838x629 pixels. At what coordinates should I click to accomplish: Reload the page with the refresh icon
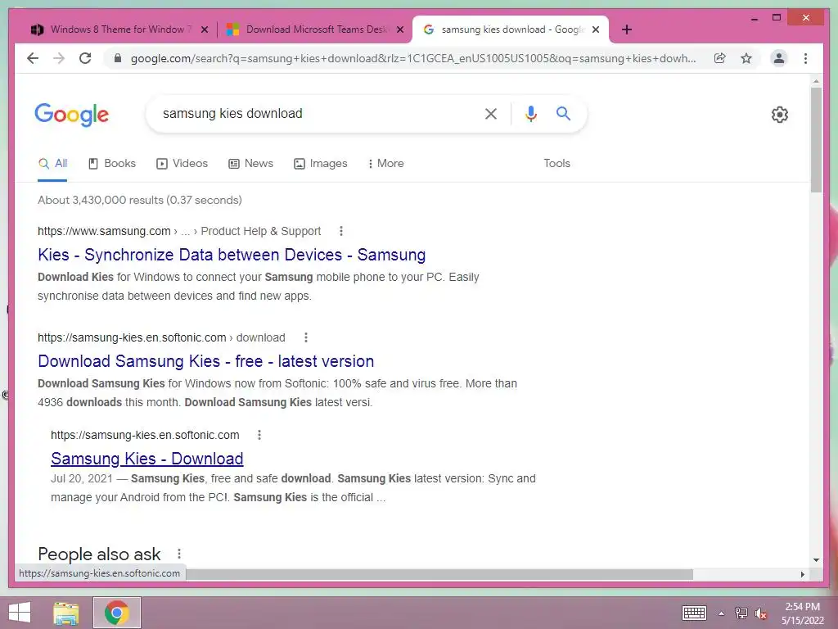point(85,58)
